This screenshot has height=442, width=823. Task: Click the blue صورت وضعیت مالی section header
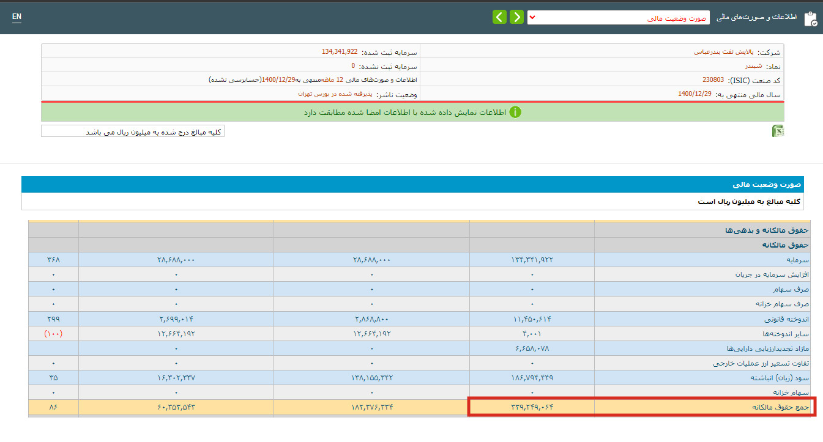(x=412, y=185)
